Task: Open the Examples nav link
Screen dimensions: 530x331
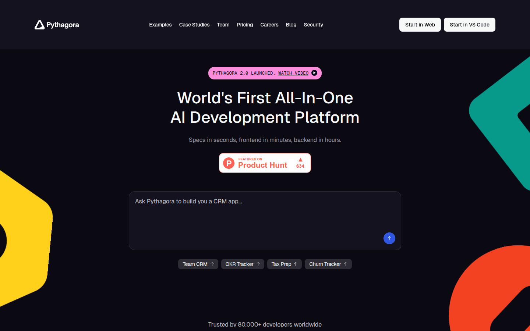Action: [x=160, y=25]
